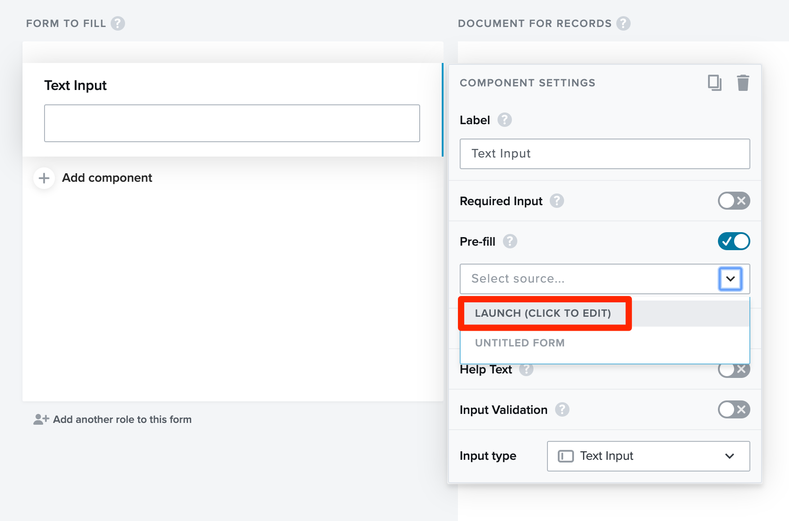Open the Input type dropdown
Screen dimensions: 789x521
[x=648, y=456]
